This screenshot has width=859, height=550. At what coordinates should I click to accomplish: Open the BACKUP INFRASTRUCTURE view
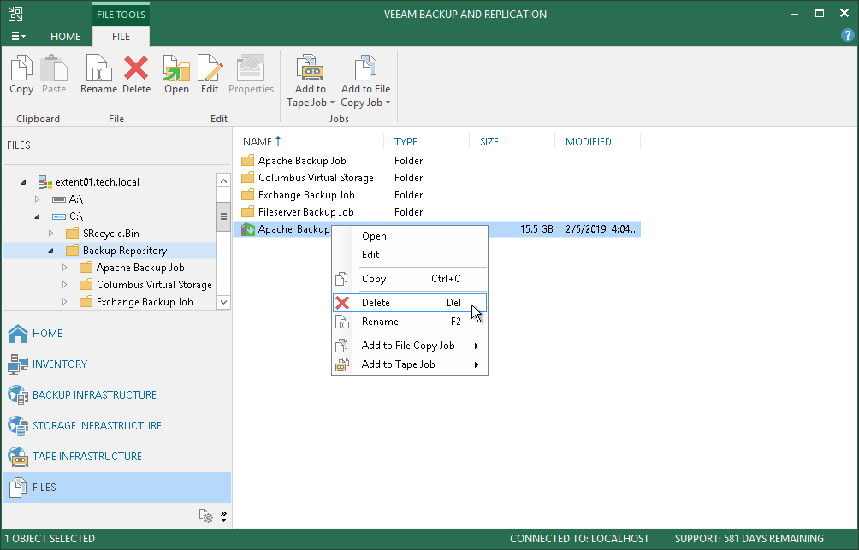[x=116, y=394]
